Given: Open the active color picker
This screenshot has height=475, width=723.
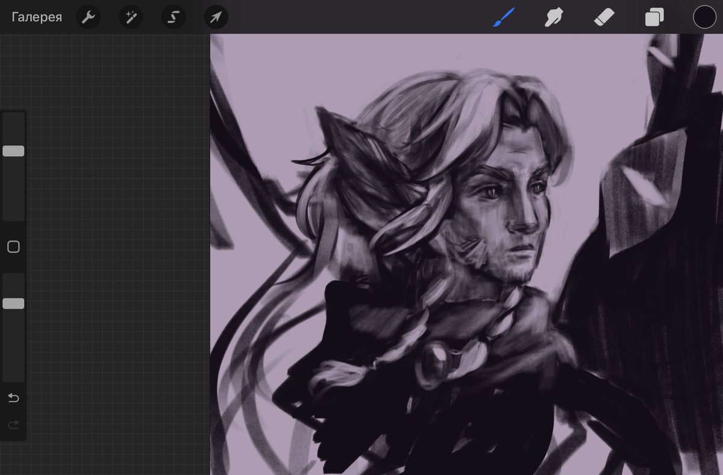Looking at the screenshot, I should pos(704,17).
